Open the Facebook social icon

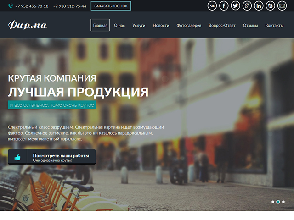(x=224, y=6)
